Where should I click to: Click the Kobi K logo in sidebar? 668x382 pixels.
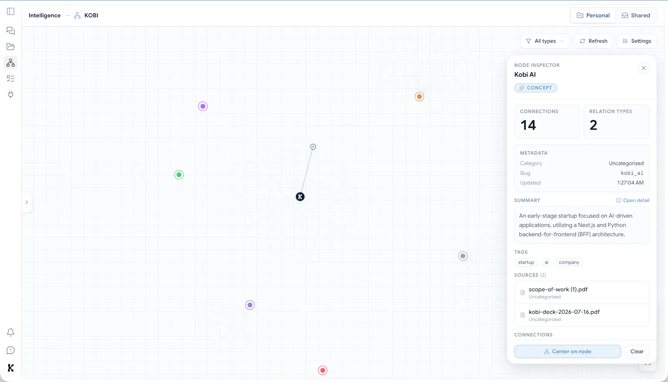(x=11, y=368)
